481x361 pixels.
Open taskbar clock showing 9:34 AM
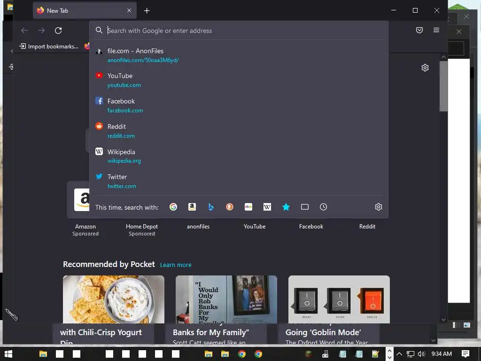(x=442, y=354)
